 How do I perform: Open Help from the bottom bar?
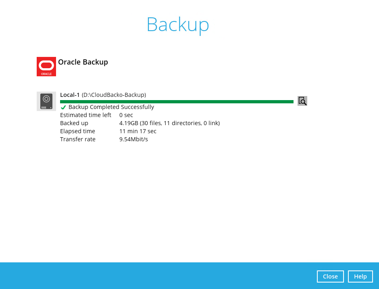[x=360, y=276]
